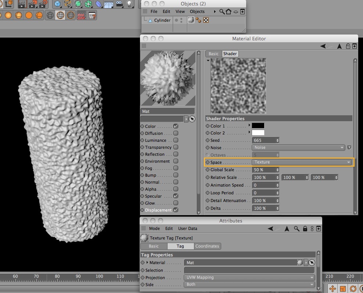Click the Seed value field showing 665
This screenshot has height=293, width=363.
click(263, 140)
